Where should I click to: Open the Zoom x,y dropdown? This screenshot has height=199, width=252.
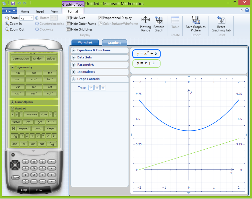coord(32,18)
